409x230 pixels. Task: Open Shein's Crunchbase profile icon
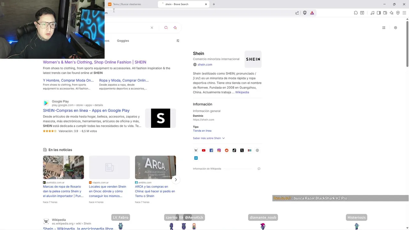point(196,158)
